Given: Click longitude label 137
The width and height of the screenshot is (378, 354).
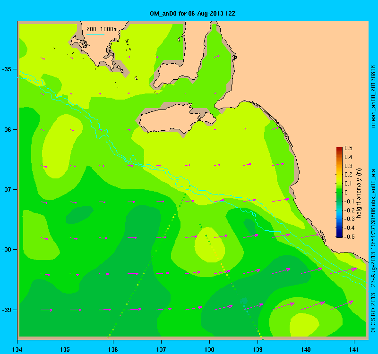Looking at the screenshot, I should [161, 349].
